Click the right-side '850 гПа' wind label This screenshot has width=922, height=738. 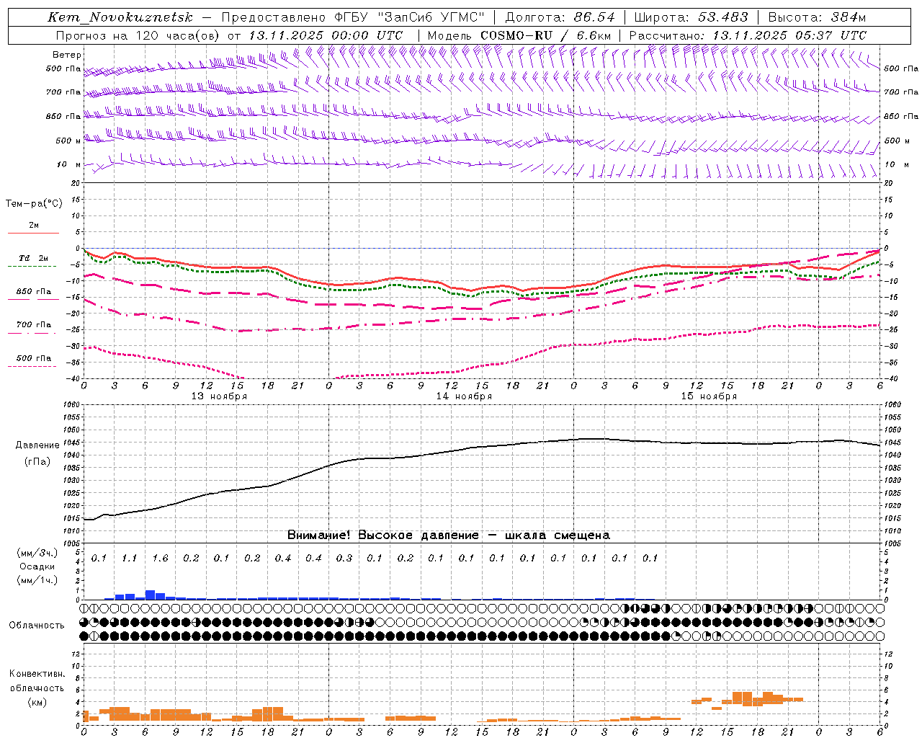(x=901, y=116)
